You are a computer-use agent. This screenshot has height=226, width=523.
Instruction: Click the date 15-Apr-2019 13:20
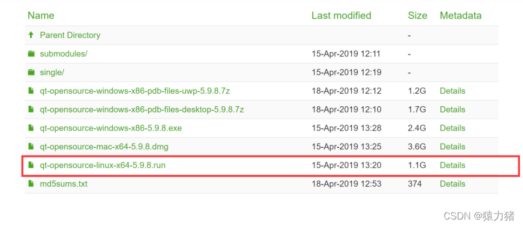(x=346, y=165)
